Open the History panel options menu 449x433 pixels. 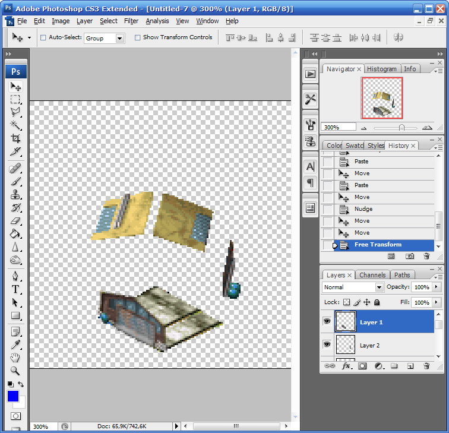[x=438, y=147]
